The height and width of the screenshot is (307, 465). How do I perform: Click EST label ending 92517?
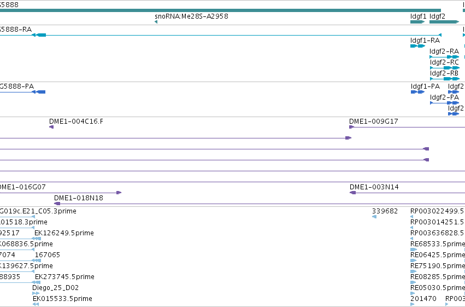coord(10,233)
